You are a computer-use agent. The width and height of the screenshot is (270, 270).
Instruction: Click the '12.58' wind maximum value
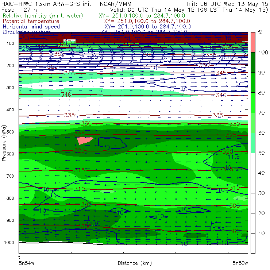[x=217, y=229]
